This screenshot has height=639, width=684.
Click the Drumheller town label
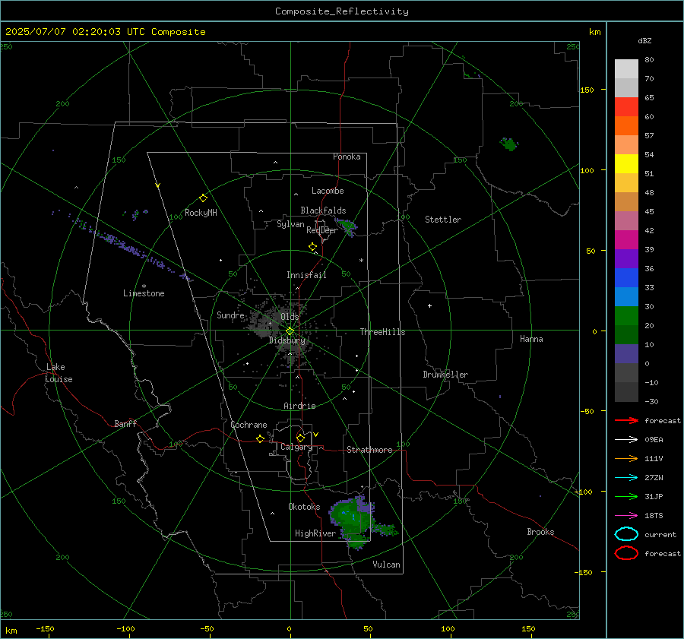(x=445, y=375)
